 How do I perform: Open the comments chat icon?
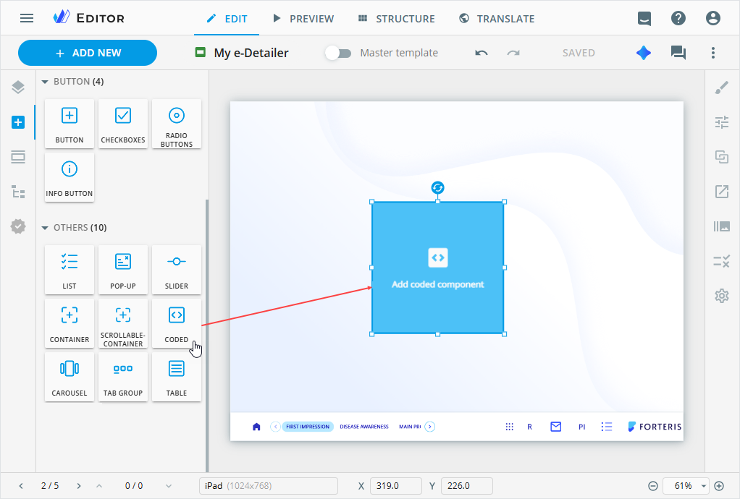678,53
